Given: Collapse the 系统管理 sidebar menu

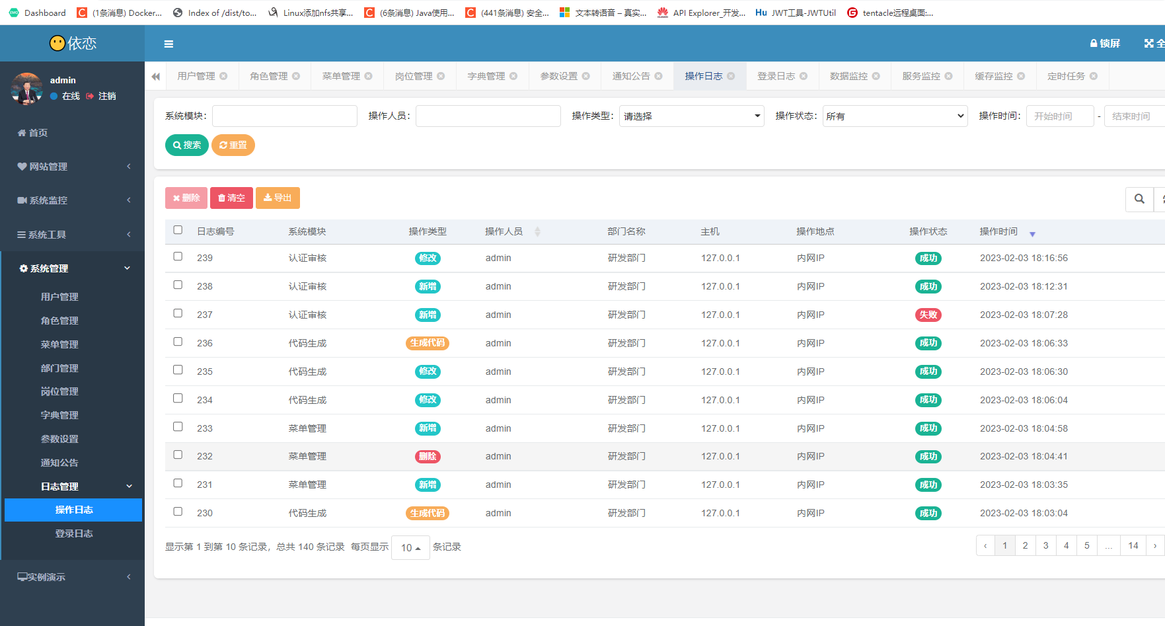Looking at the screenshot, I should [x=72, y=268].
